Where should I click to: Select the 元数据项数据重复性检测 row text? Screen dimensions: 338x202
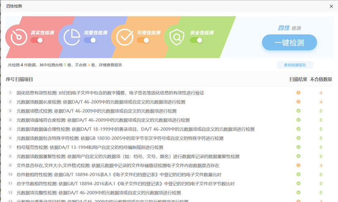tap(128, 156)
